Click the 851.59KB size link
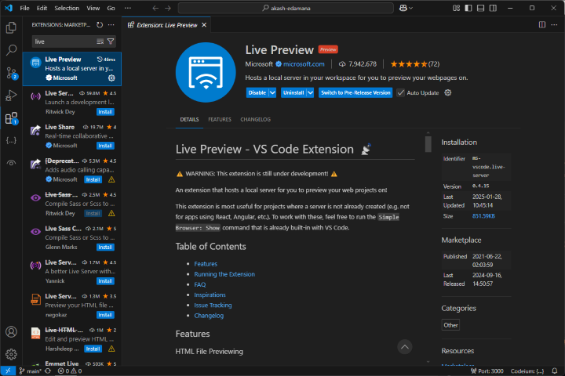565x376 pixels. (483, 216)
